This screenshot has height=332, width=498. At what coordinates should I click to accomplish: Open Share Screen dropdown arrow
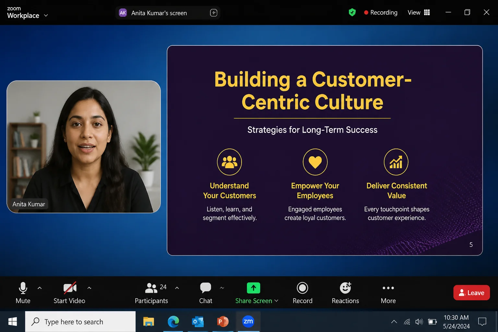[x=277, y=301]
